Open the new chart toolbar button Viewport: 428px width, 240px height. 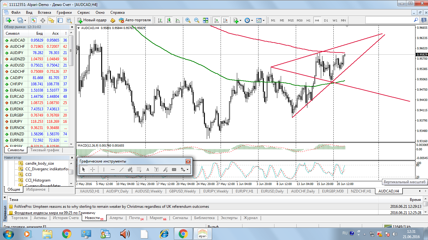pos(9,20)
